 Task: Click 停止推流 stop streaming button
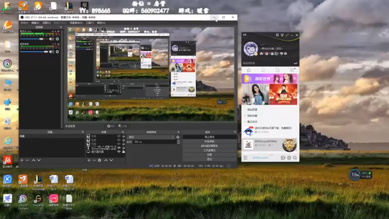coord(210,137)
